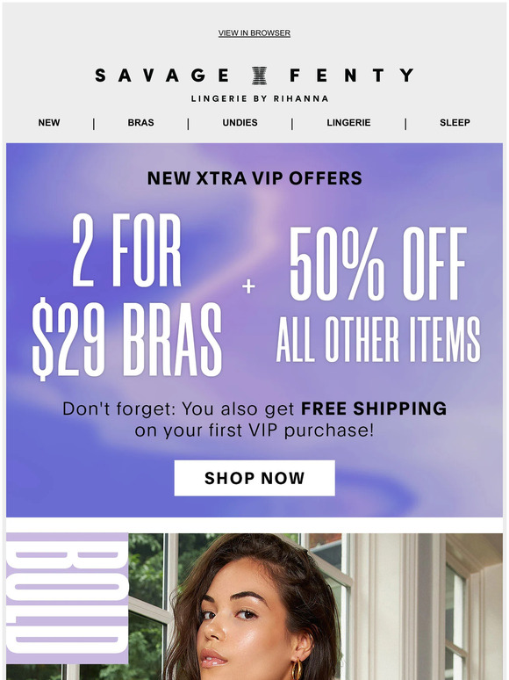Image resolution: width=509 pixels, height=680 pixels.
Task: Click the New Xtra VIP Offers heading
Action: coord(254,178)
